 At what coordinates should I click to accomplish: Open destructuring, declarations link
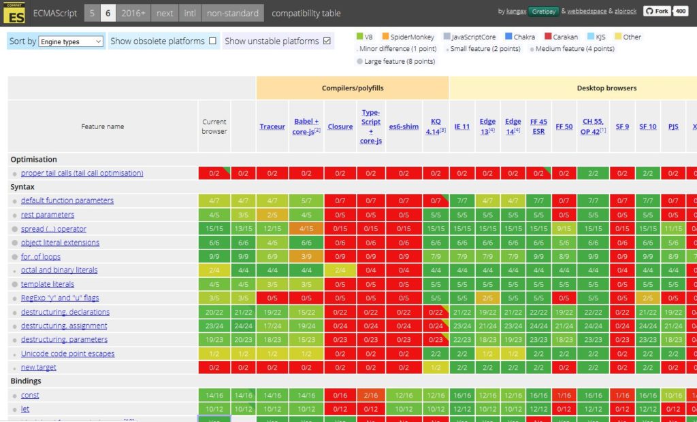[65, 312]
